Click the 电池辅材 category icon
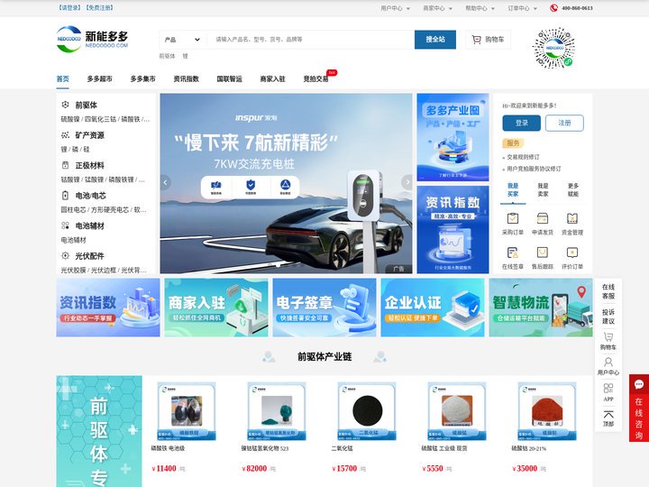The image size is (649, 487). coord(66,225)
